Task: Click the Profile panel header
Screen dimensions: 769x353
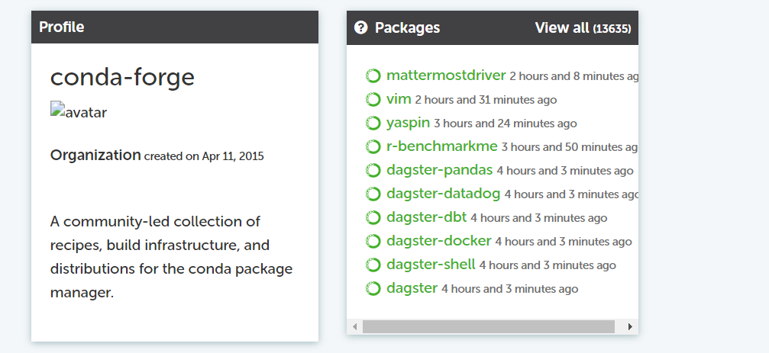Action: 174,27
